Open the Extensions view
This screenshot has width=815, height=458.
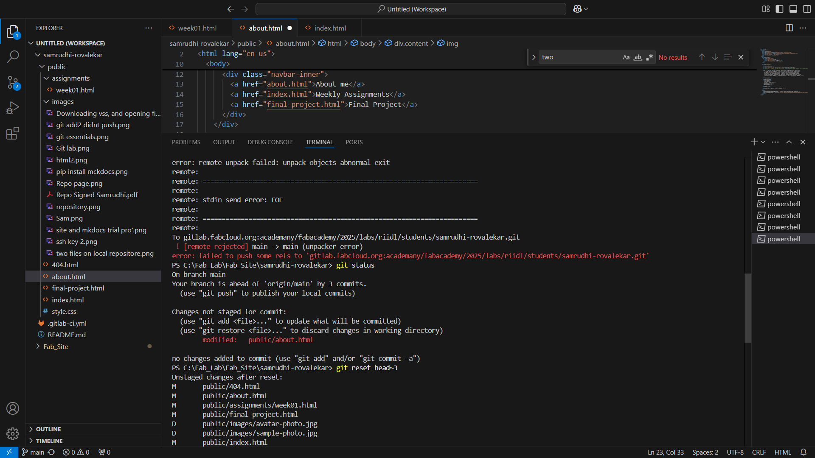pos(13,133)
